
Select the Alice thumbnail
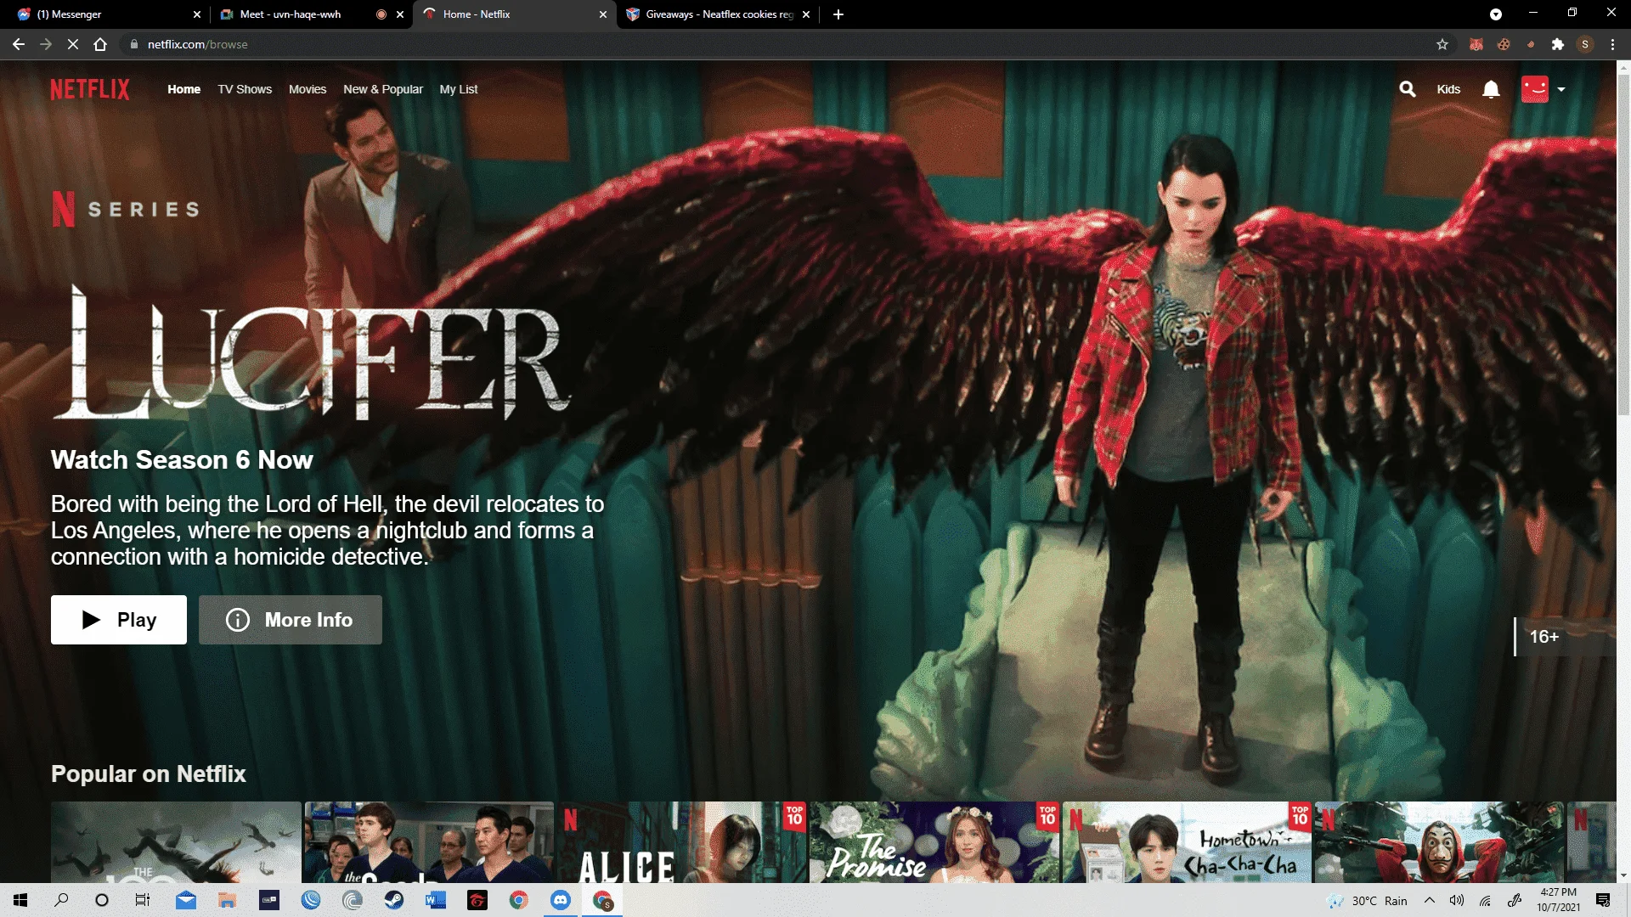(682, 842)
